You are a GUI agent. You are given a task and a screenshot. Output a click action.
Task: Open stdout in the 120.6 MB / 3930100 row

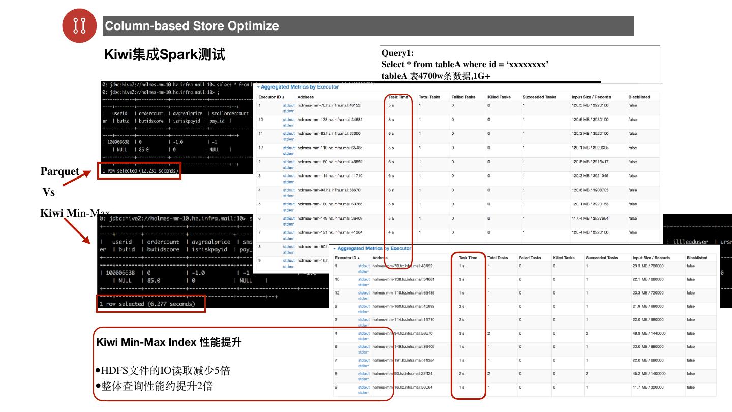288,120
